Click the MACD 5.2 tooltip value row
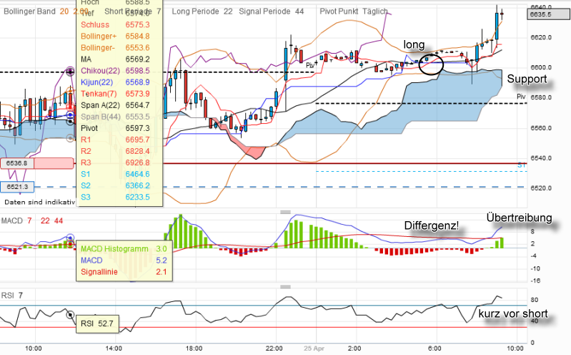 coord(124,261)
